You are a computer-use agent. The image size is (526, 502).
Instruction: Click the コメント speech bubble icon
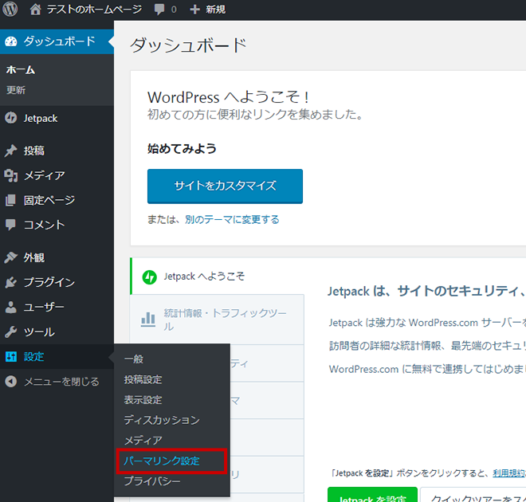click(x=10, y=225)
